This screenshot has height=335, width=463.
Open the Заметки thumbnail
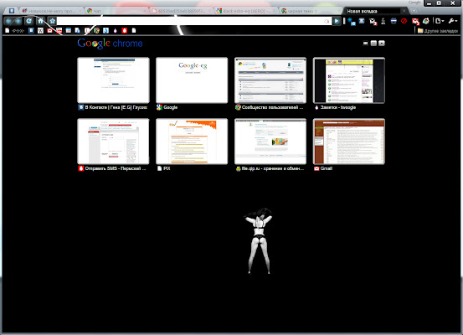tap(349, 80)
